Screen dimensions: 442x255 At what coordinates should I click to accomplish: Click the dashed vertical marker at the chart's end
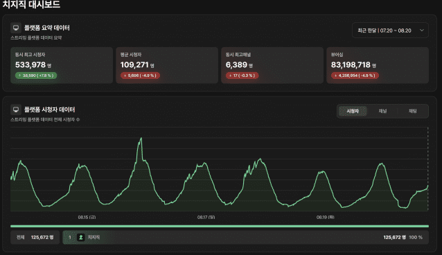(x=428, y=168)
